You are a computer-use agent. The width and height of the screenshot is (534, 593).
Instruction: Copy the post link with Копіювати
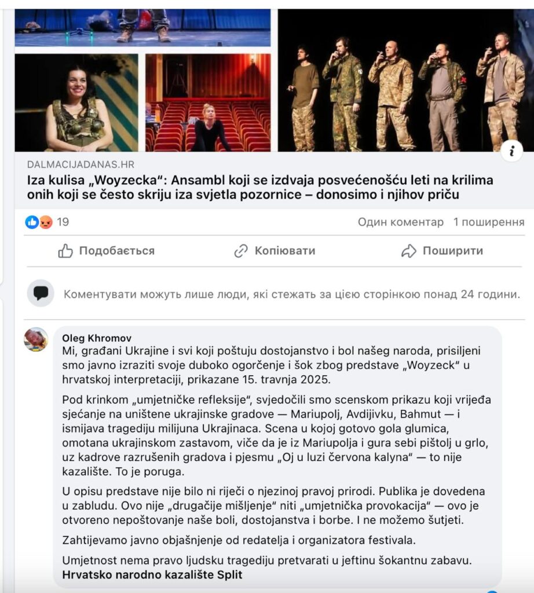(275, 251)
